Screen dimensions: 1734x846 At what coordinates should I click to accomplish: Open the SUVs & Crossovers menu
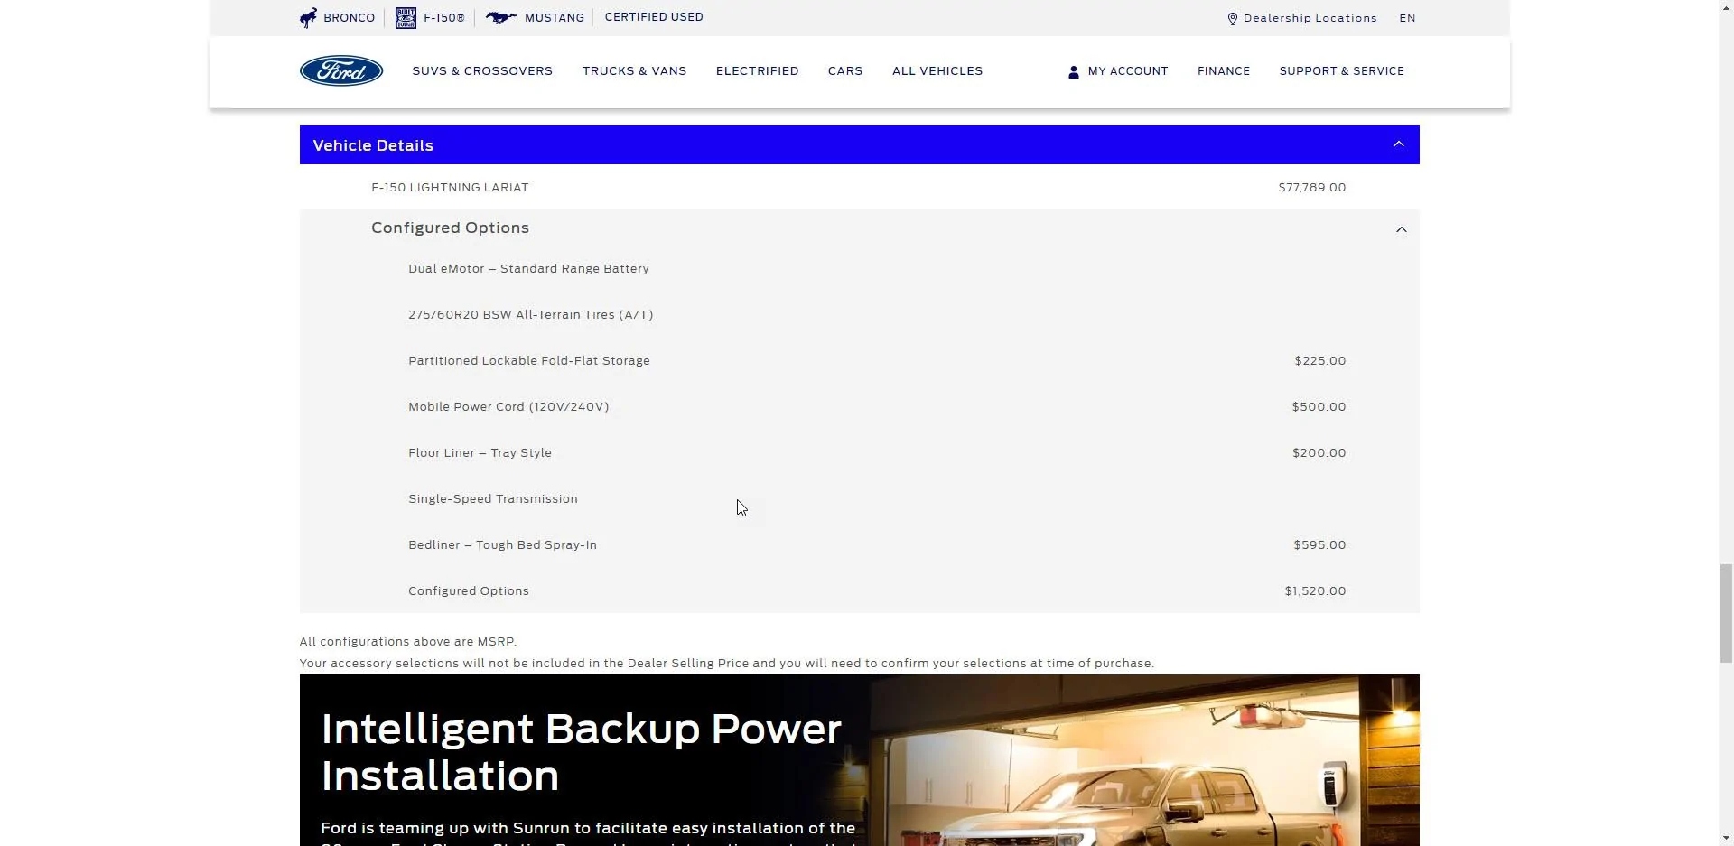482,71
